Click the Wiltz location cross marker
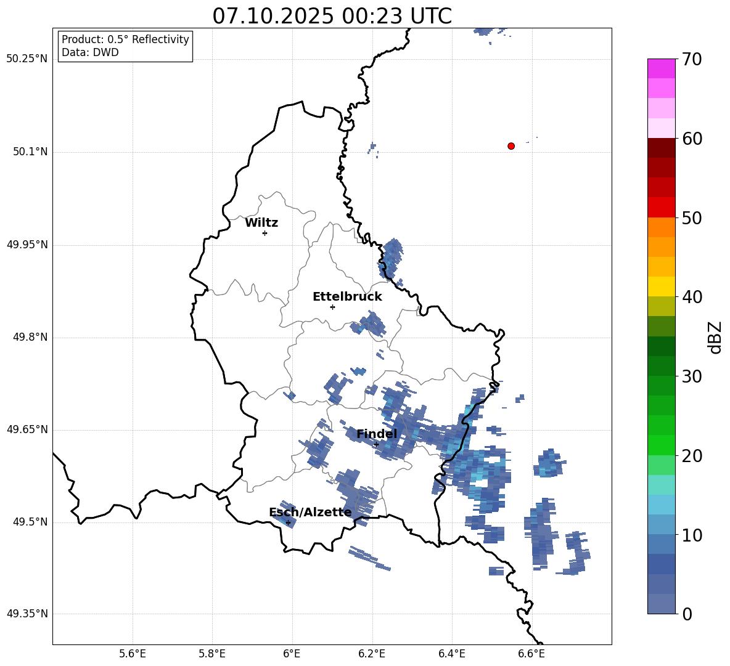 coord(265,233)
